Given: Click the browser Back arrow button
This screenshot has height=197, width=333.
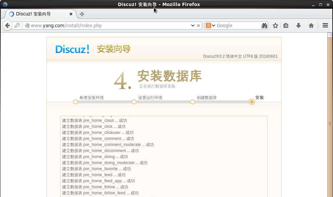Looking at the screenshot, I should pyautogui.click(x=7, y=26).
